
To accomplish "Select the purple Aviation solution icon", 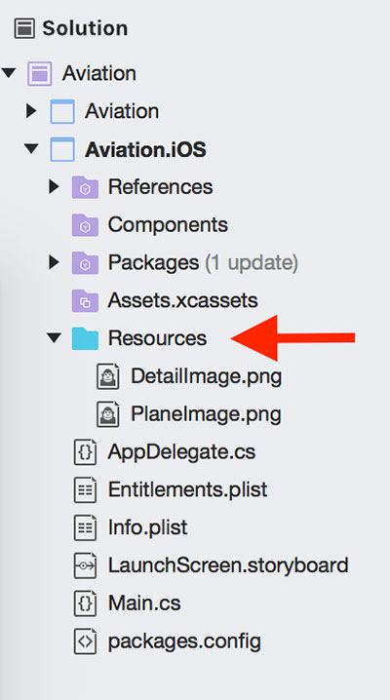I will [x=39, y=73].
